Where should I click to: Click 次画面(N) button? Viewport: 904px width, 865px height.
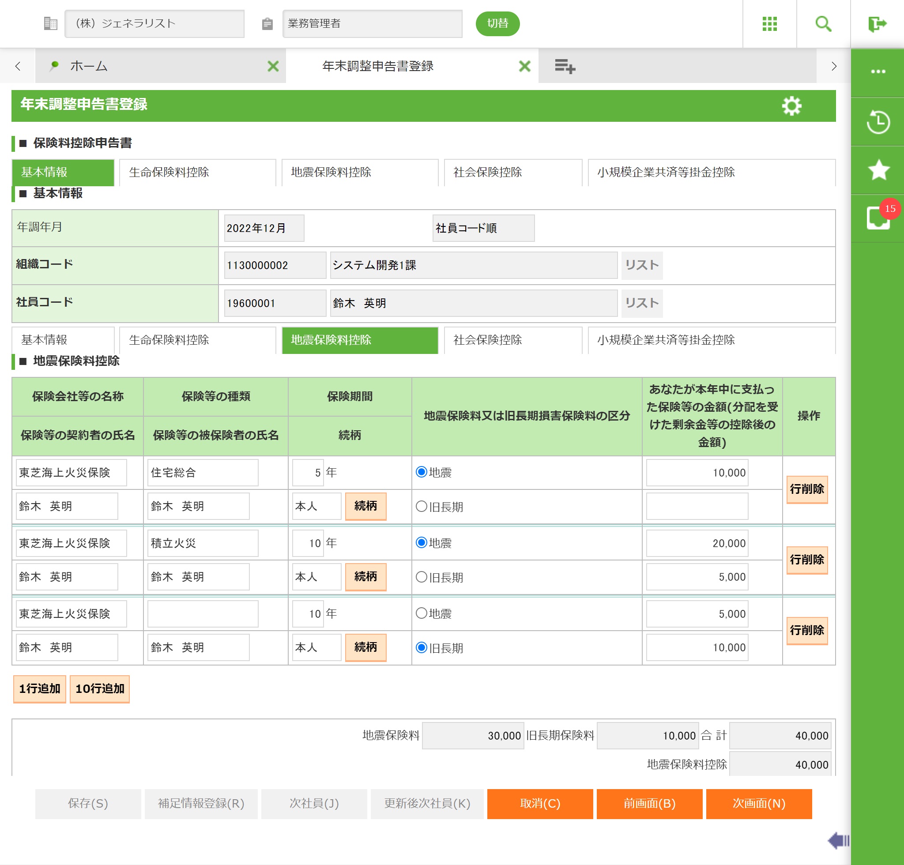[758, 804]
